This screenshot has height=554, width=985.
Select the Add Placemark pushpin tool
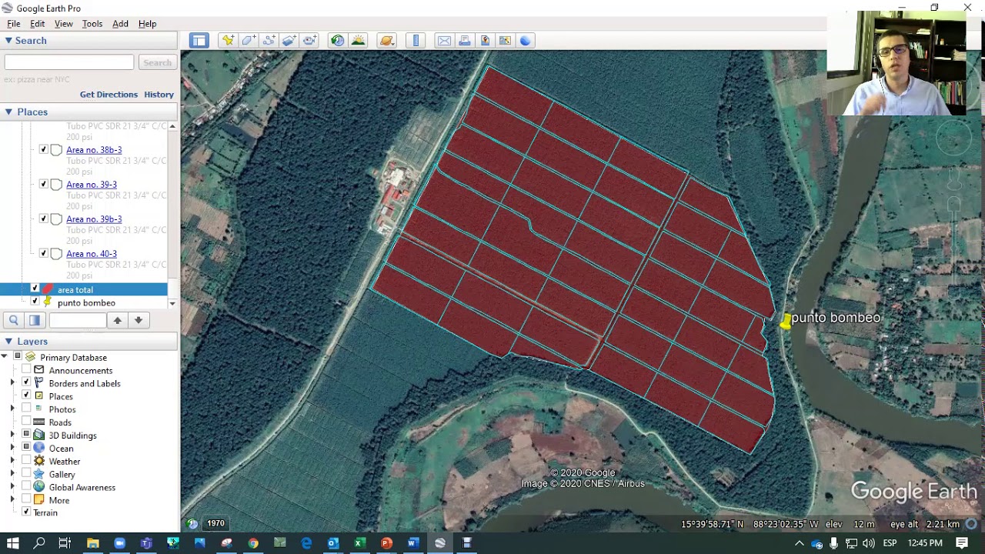click(x=228, y=41)
